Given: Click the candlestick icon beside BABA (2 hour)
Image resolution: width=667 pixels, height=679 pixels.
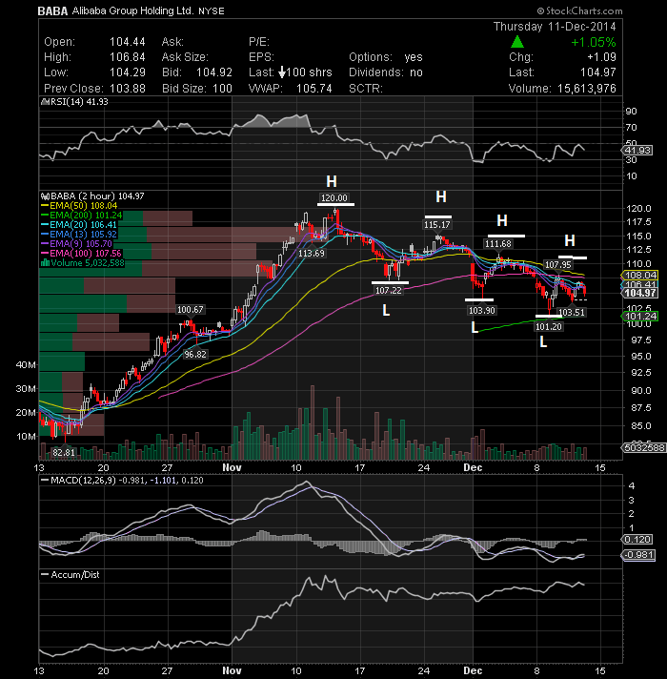Looking at the screenshot, I should [45, 196].
